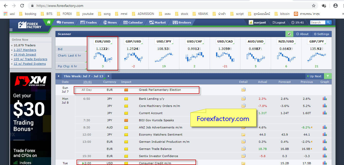344x165 pixels.
Task: Open the Calendar tab
Action: [x=133, y=23]
